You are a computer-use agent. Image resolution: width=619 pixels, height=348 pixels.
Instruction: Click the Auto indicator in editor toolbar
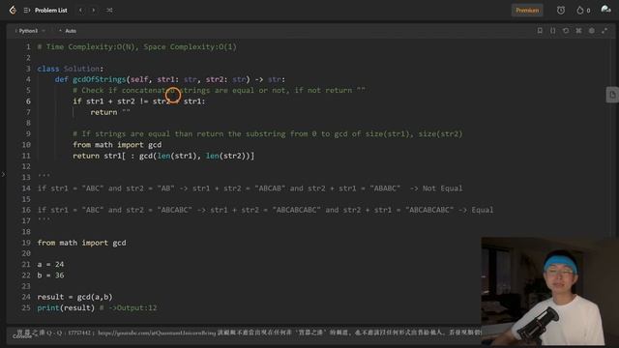click(x=68, y=31)
